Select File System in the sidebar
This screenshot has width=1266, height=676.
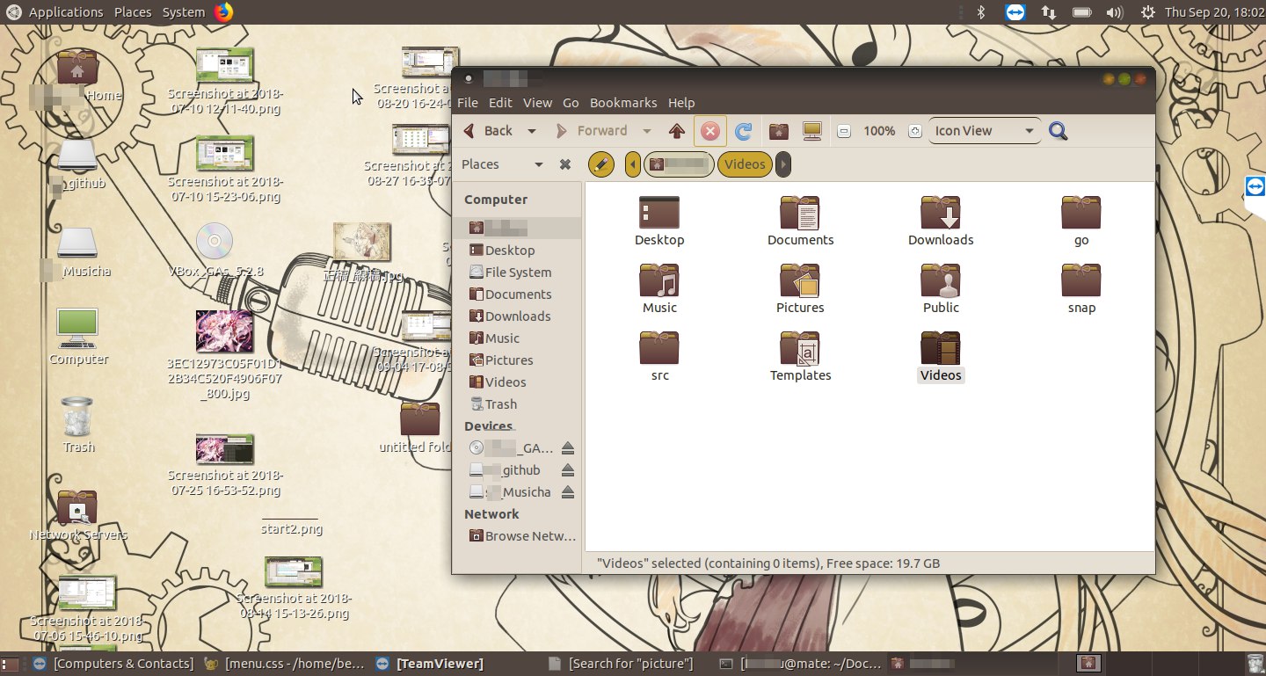517,273
